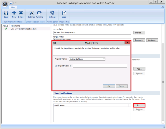Confirm Modify Item dialog with OK
Viewport: 166px width, 129px height.
pos(109,86)
